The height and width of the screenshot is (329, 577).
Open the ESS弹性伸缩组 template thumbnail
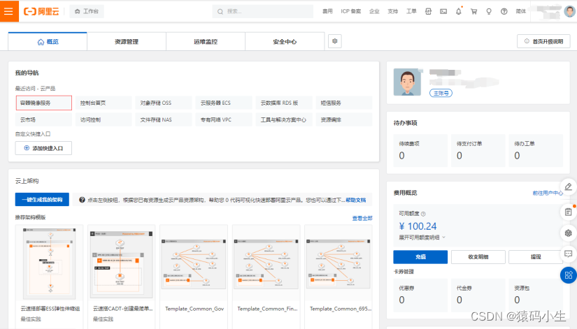click(x=50, y=263)
